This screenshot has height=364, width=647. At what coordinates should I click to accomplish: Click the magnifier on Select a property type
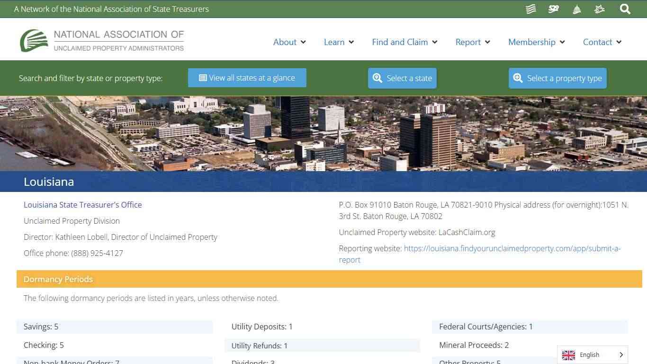518,78
